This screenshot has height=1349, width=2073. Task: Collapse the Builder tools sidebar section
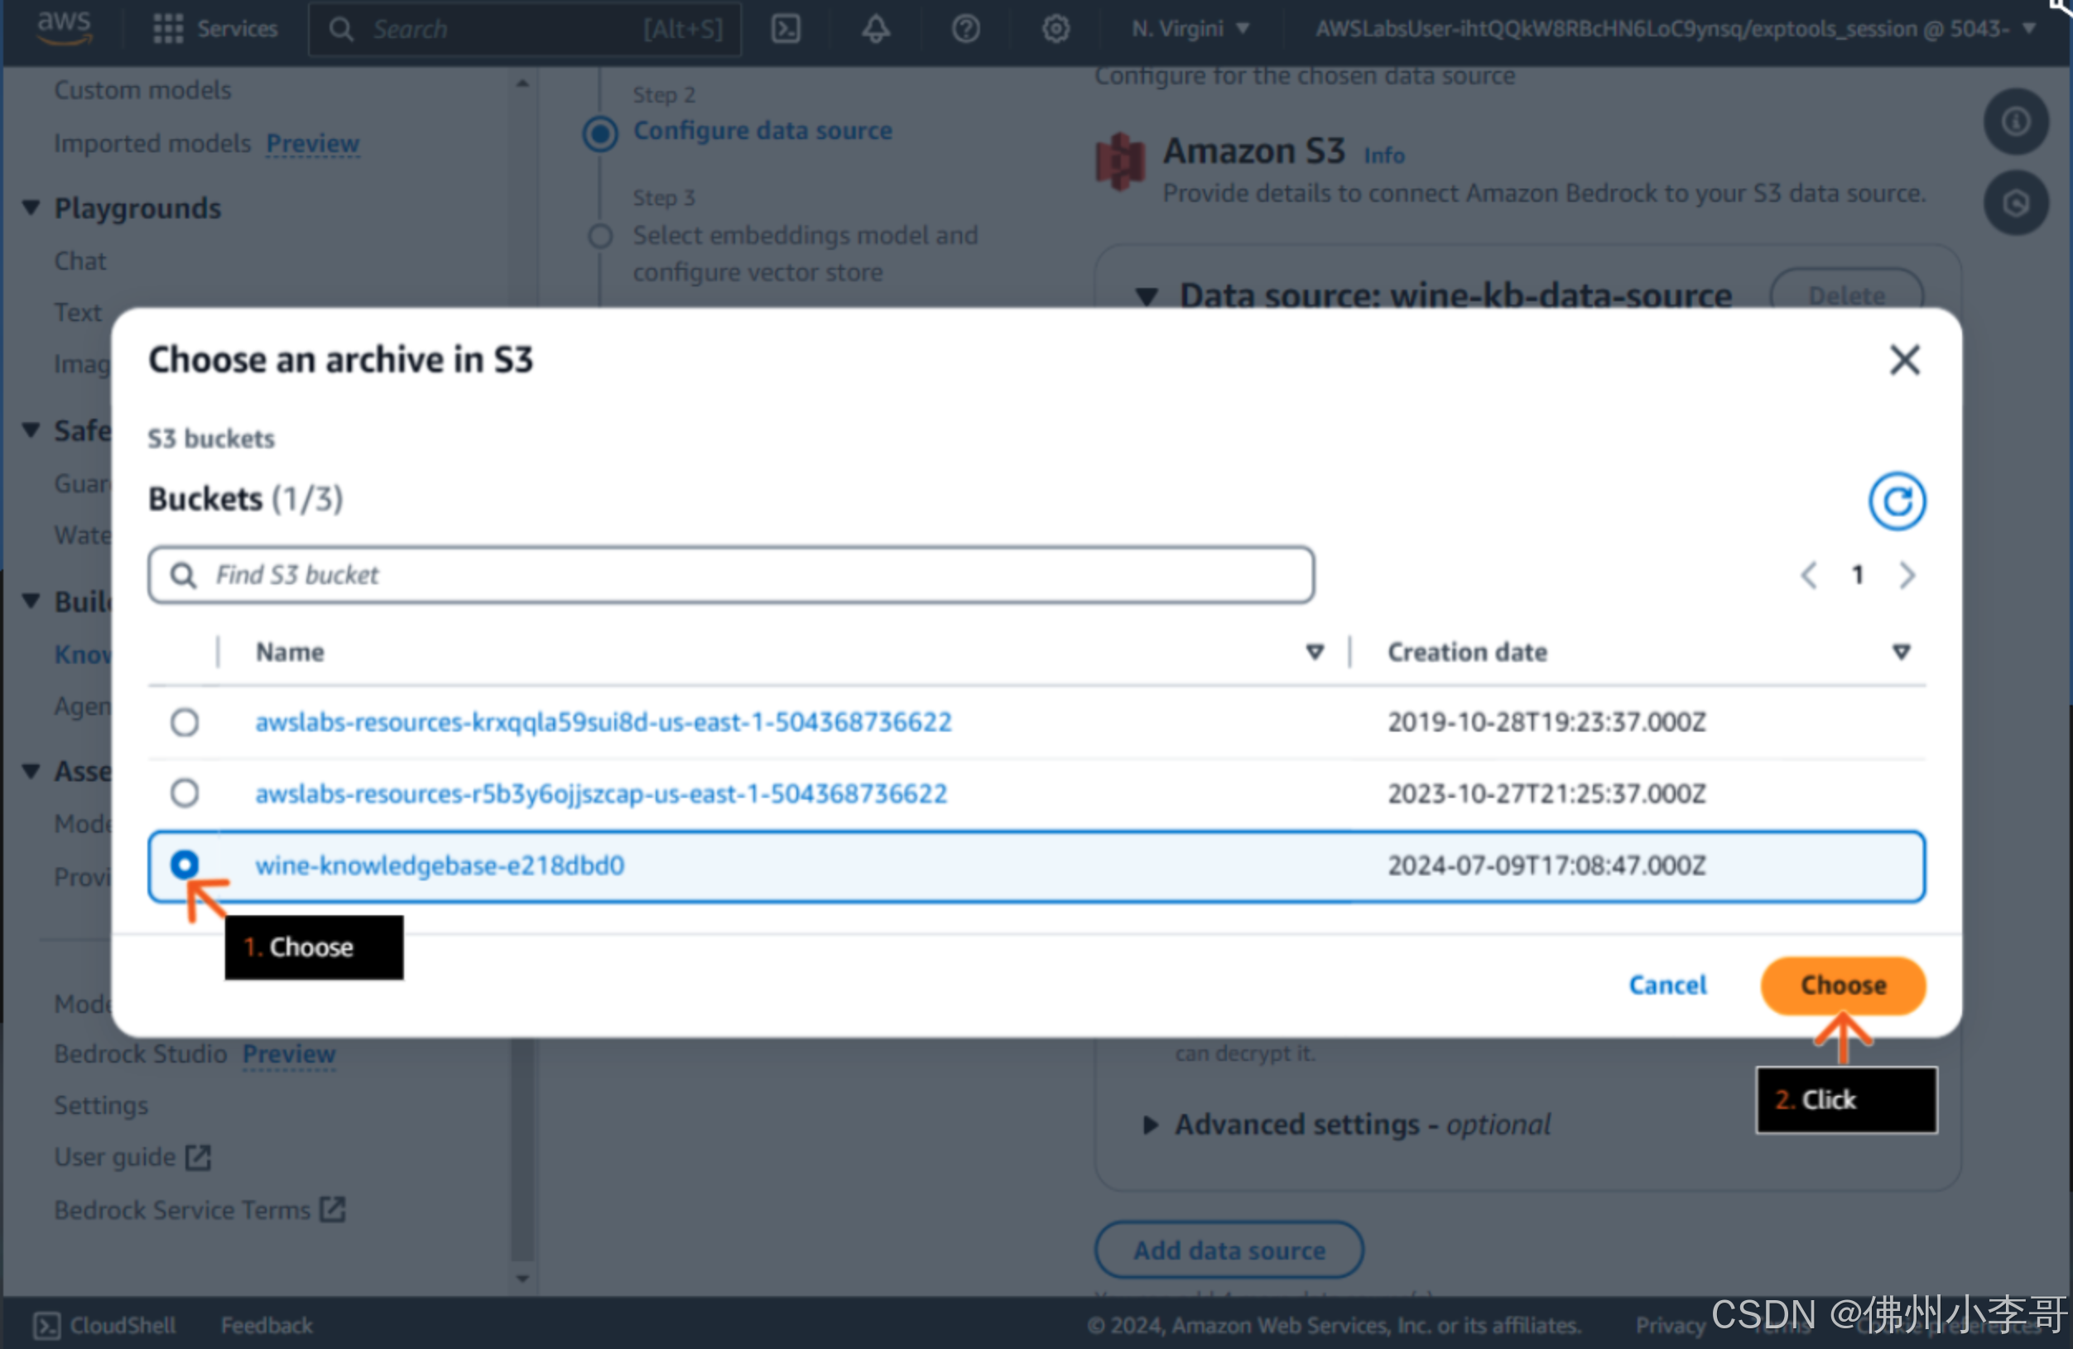pyautogui.click(x=31, y=601)
